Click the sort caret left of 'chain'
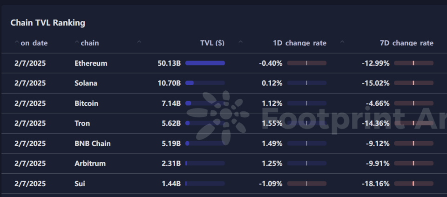Viewport: 447px width, 197px height. point(77,42)
